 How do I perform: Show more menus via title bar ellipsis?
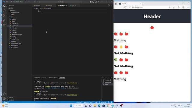tap(29, 2)
